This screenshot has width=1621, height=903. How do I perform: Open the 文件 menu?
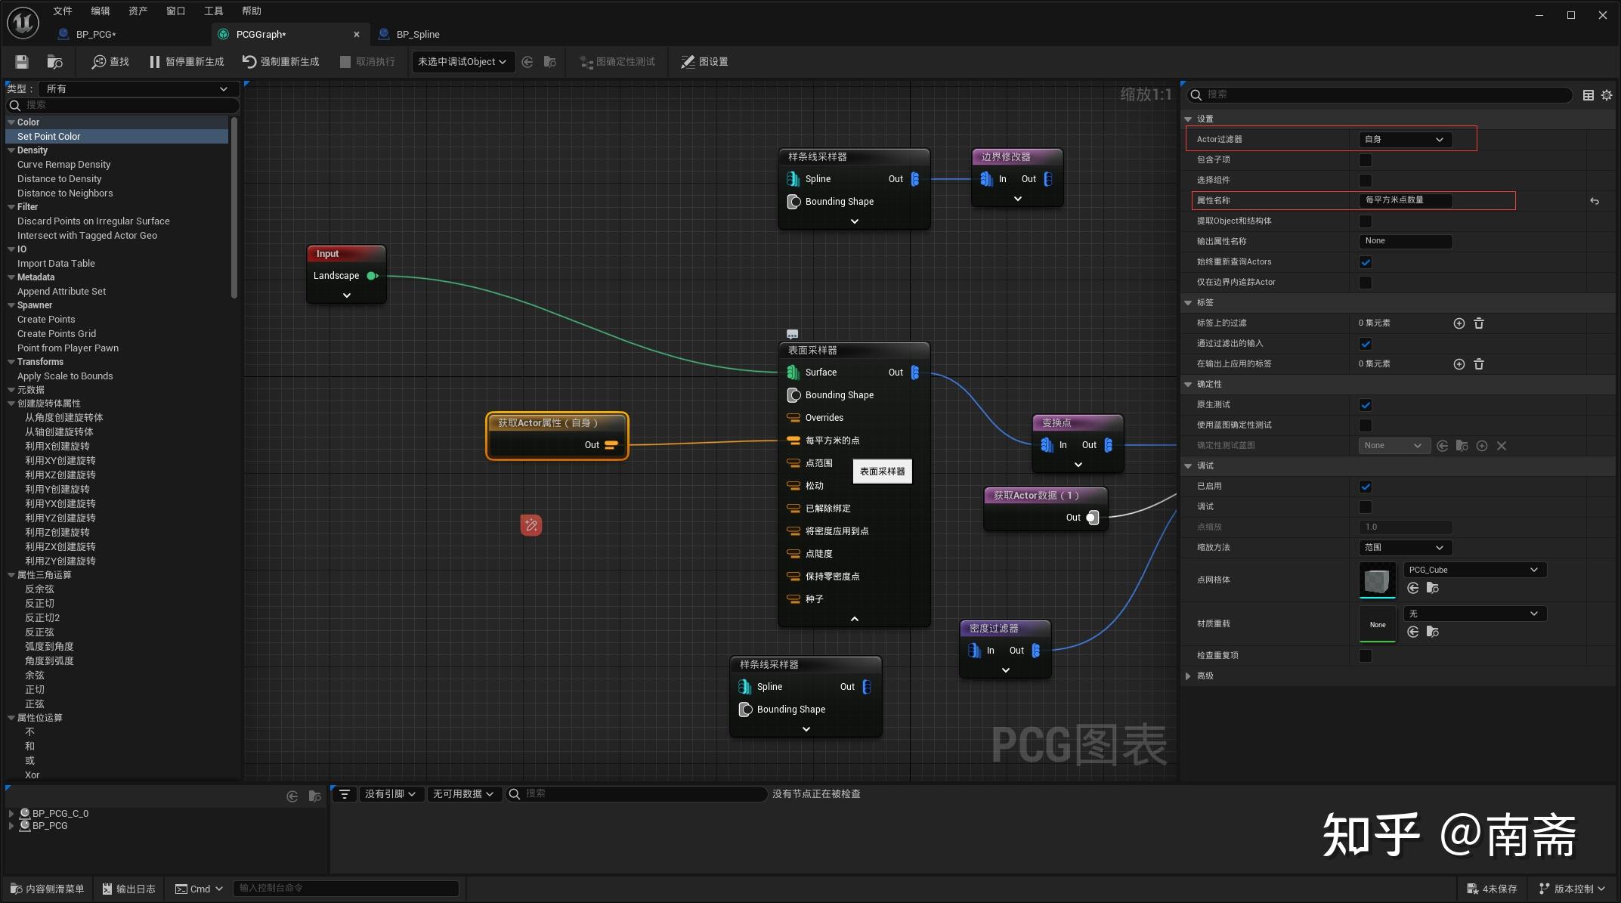click(x=63, y=11)
